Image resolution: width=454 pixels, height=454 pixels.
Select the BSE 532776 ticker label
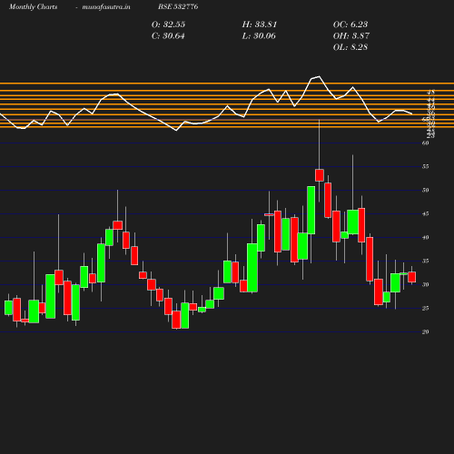(x=178, y=6)
